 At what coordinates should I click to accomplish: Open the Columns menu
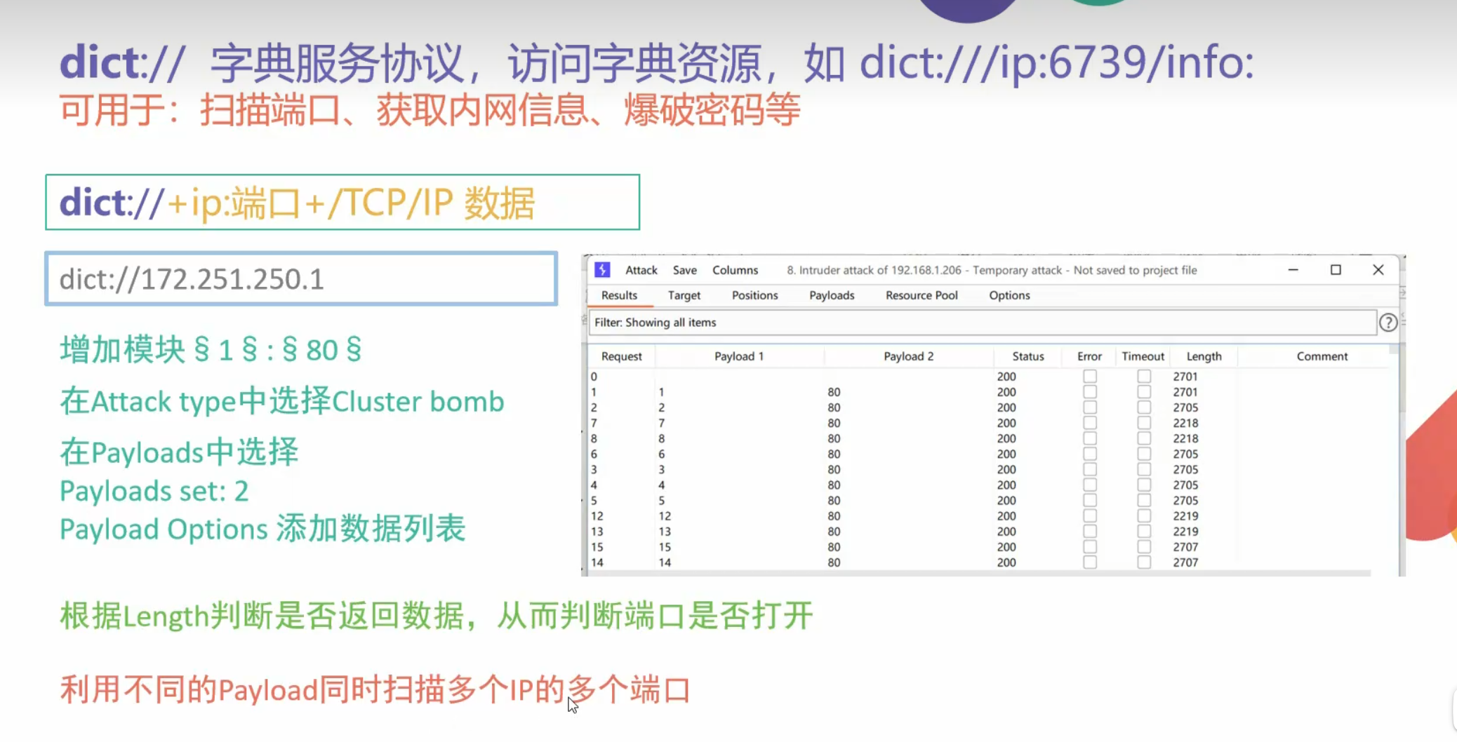735,270
